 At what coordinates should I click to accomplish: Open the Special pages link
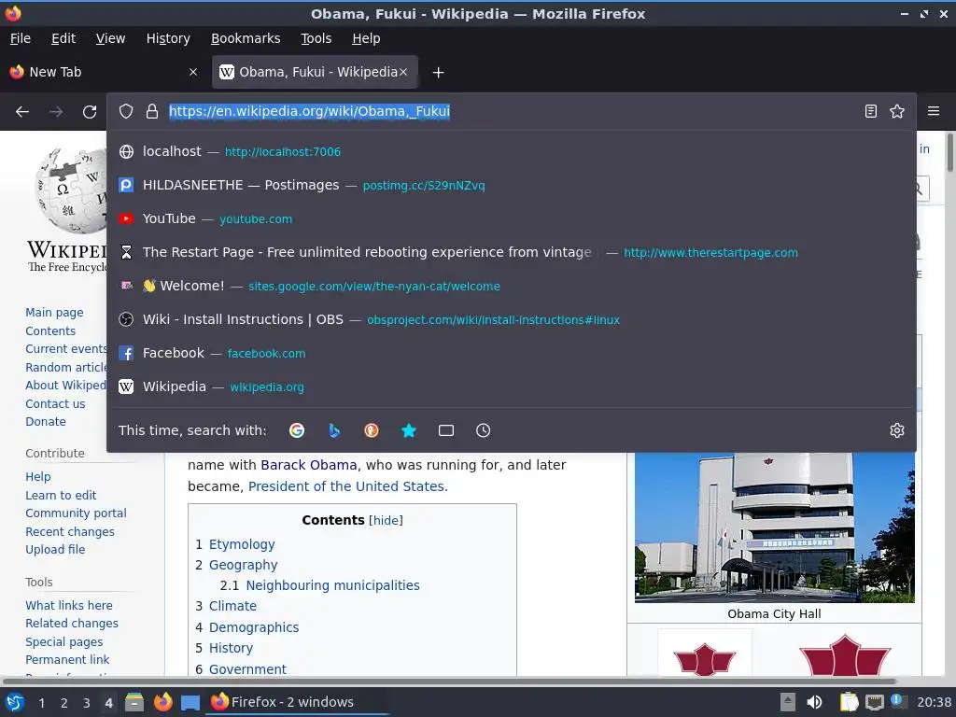[x=64, y=642]
